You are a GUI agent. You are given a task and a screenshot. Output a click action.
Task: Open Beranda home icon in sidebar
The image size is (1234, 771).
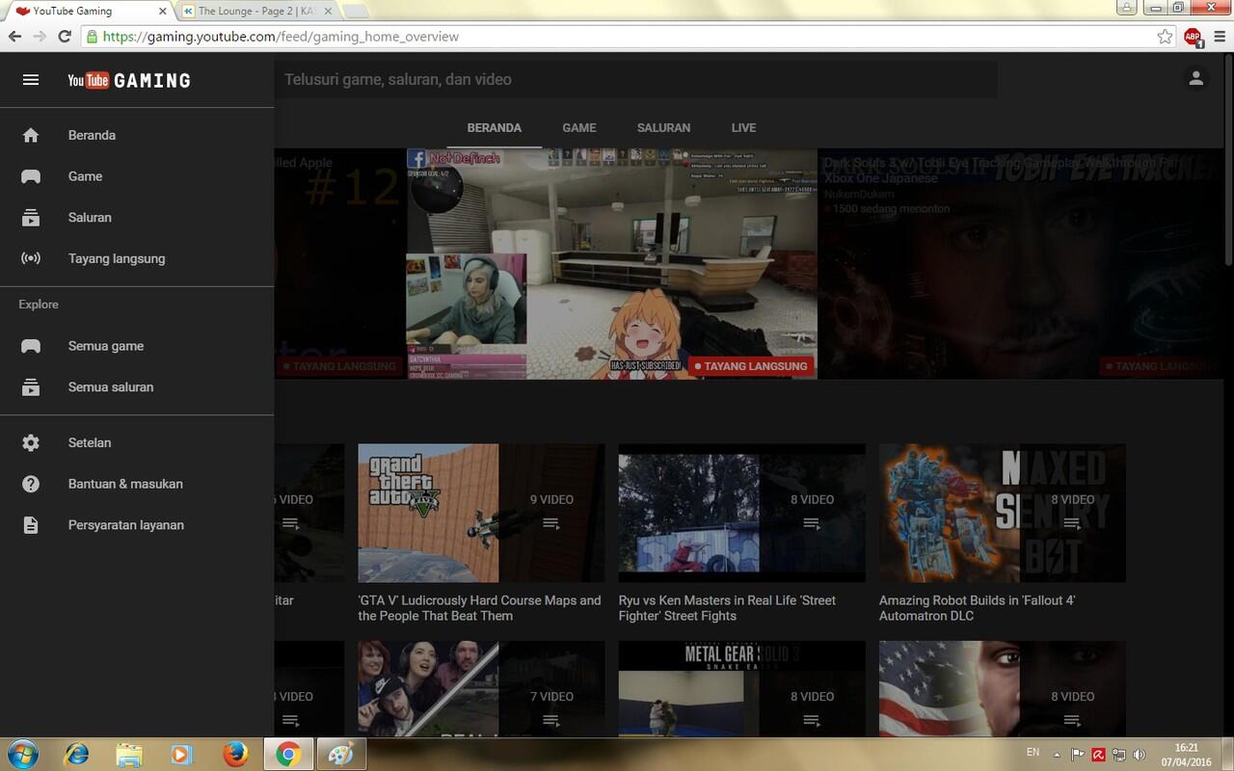point(31,136)
